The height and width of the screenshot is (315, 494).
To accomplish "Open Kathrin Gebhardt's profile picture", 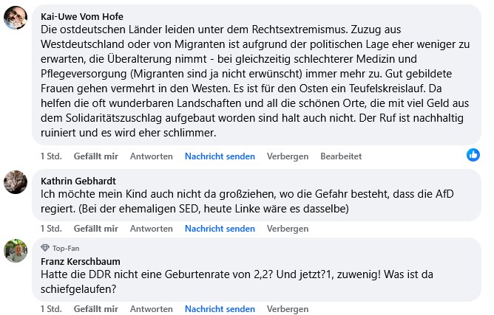I will pos(16,181).
